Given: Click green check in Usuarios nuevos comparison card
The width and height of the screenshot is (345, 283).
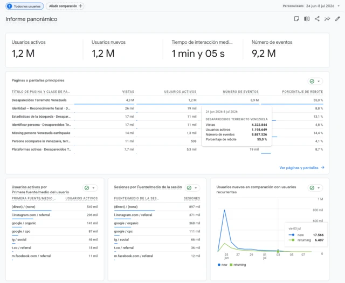Looking at the screenshot, I should coord(312,188).
